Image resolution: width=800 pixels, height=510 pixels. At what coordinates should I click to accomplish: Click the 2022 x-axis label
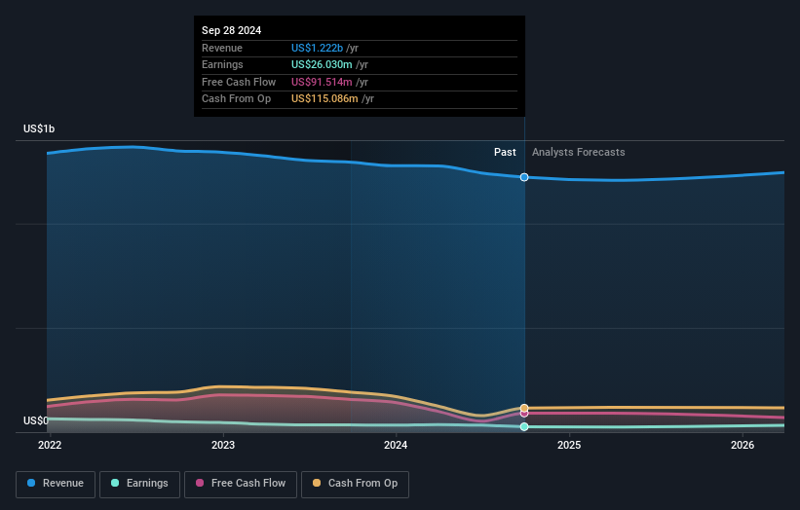click(x=50, y=446)
